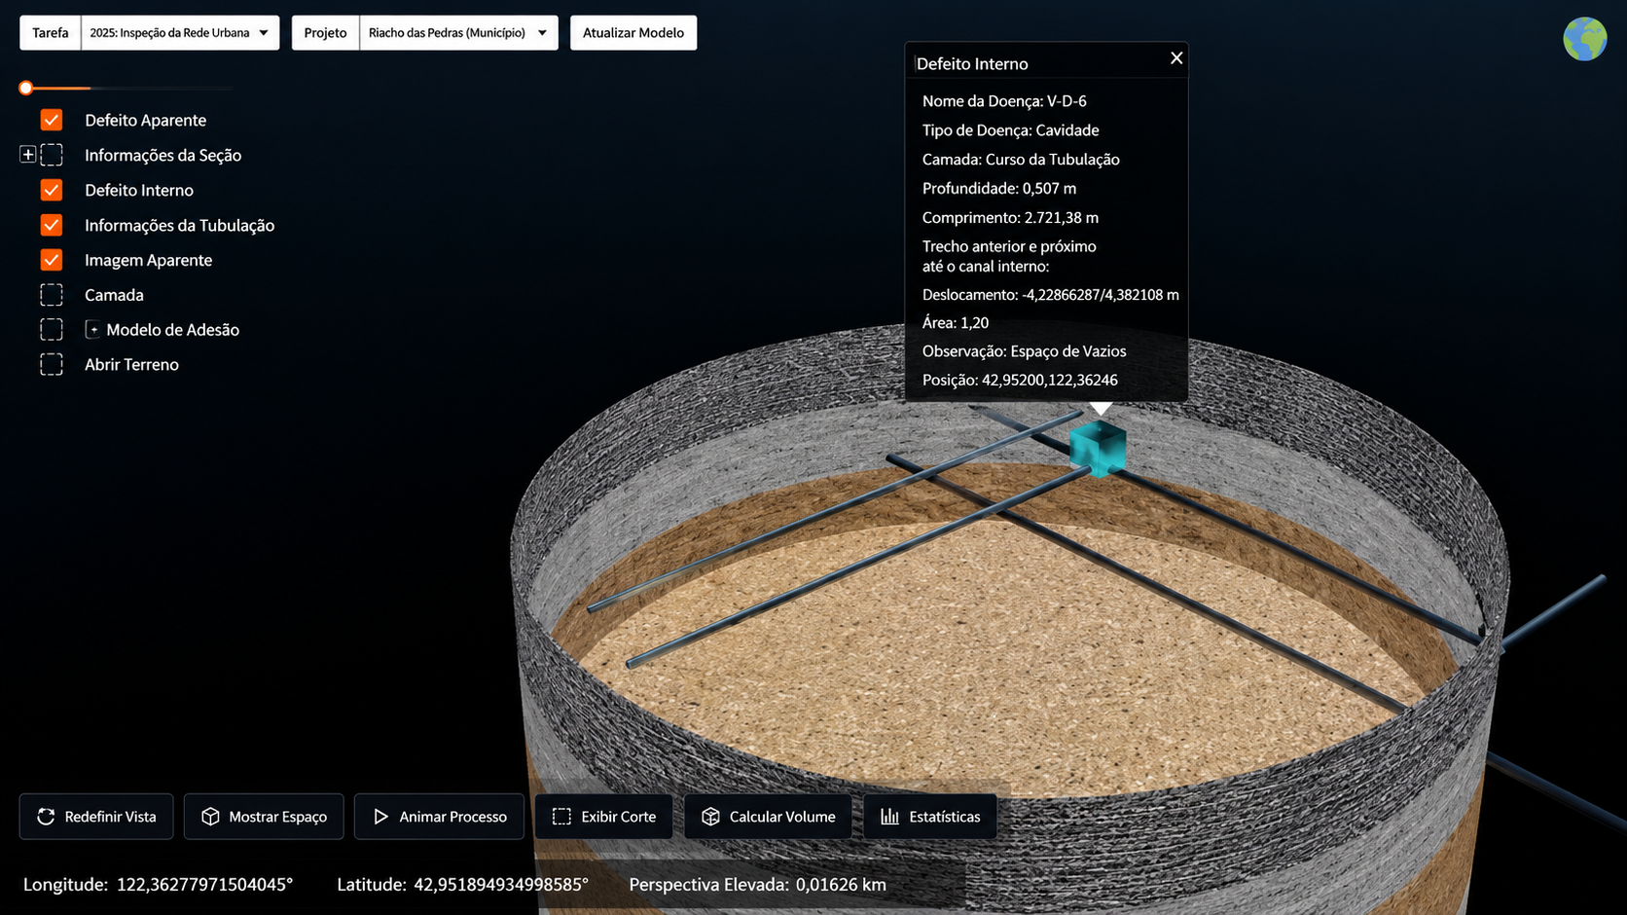Screen dimensions: 1627x915
Task: Click 'Camada: Curso da Tubulação' text
Action: coord(1021,160)
